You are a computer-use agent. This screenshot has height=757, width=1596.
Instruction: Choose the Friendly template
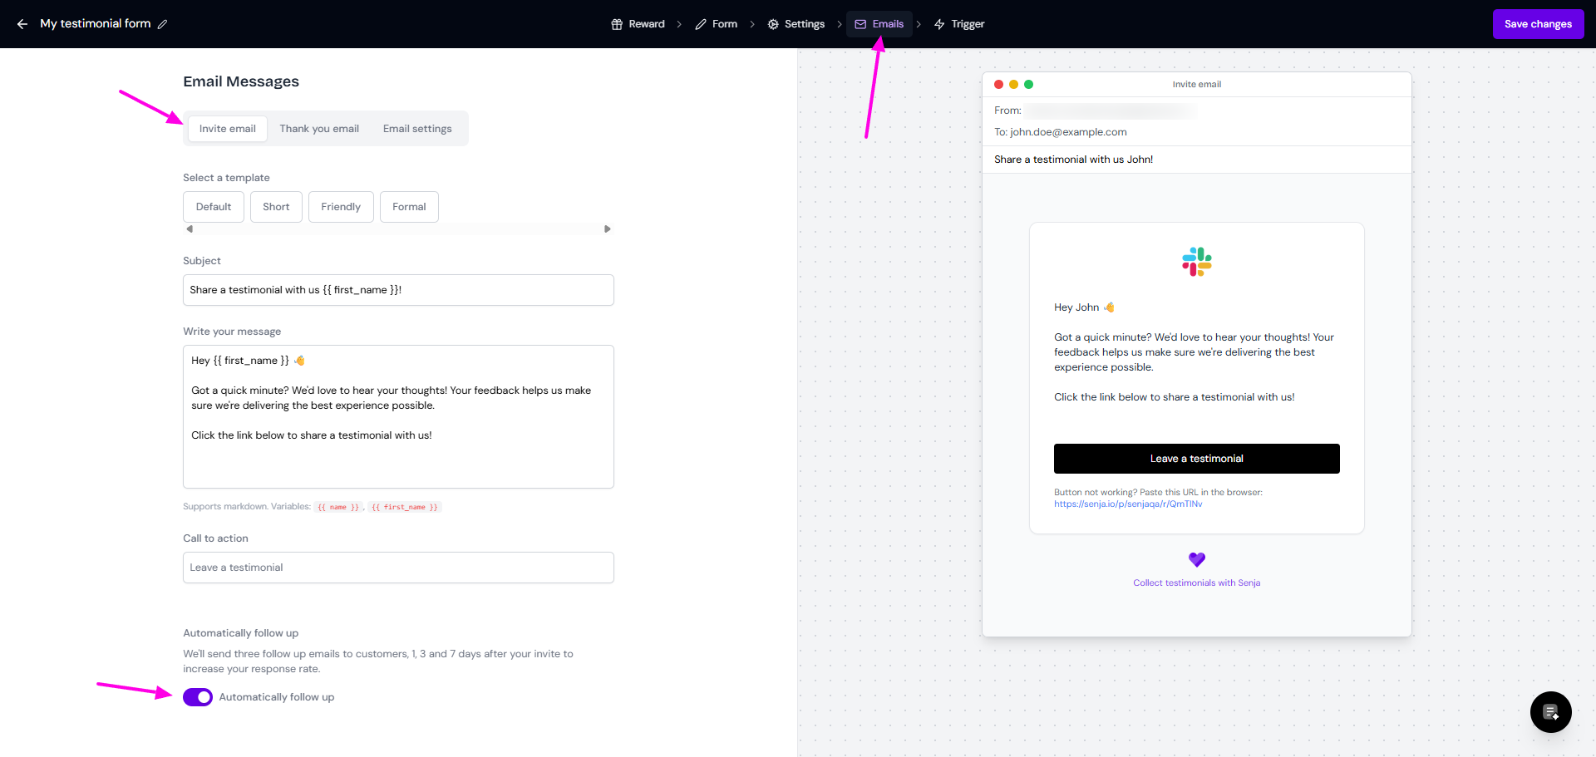[x=341, y=207]
